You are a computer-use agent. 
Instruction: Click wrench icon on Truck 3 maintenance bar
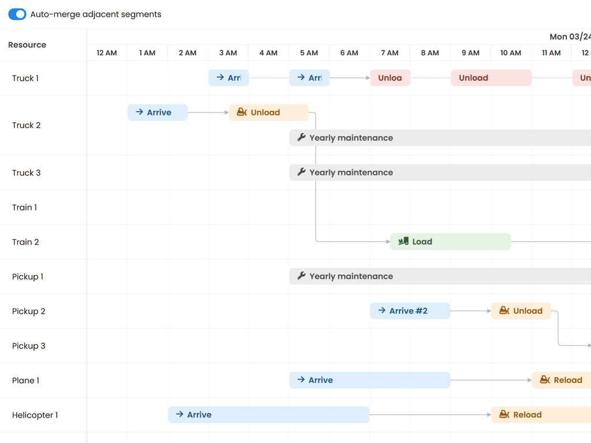click(301, 172)
